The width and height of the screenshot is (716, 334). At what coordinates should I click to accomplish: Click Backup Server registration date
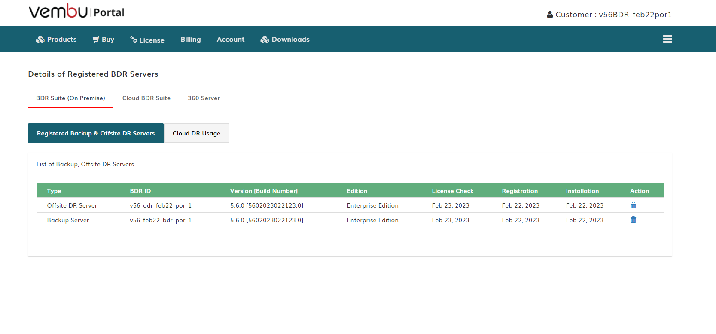point(521,220)
